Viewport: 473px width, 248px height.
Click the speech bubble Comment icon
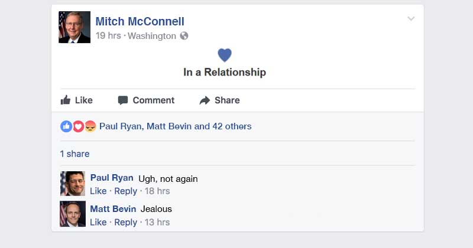pos(123,100)
